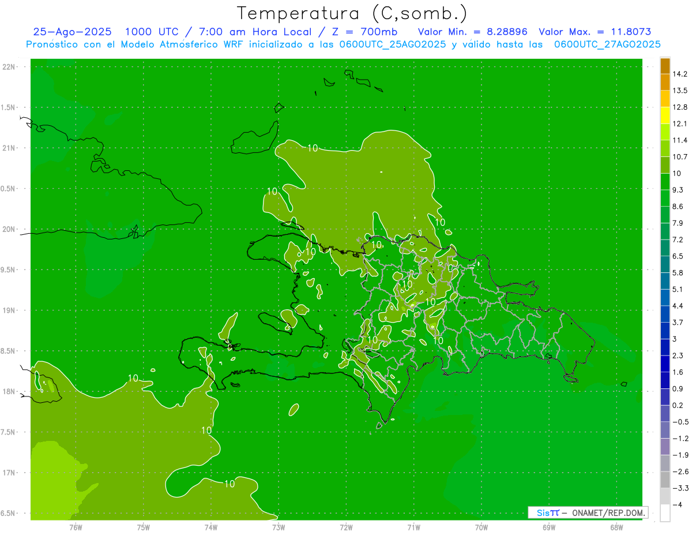Pick the purple swatch between -1.9 and -1.2
Image resolution: width=692 pixels, height=535 pixels.
665,447
